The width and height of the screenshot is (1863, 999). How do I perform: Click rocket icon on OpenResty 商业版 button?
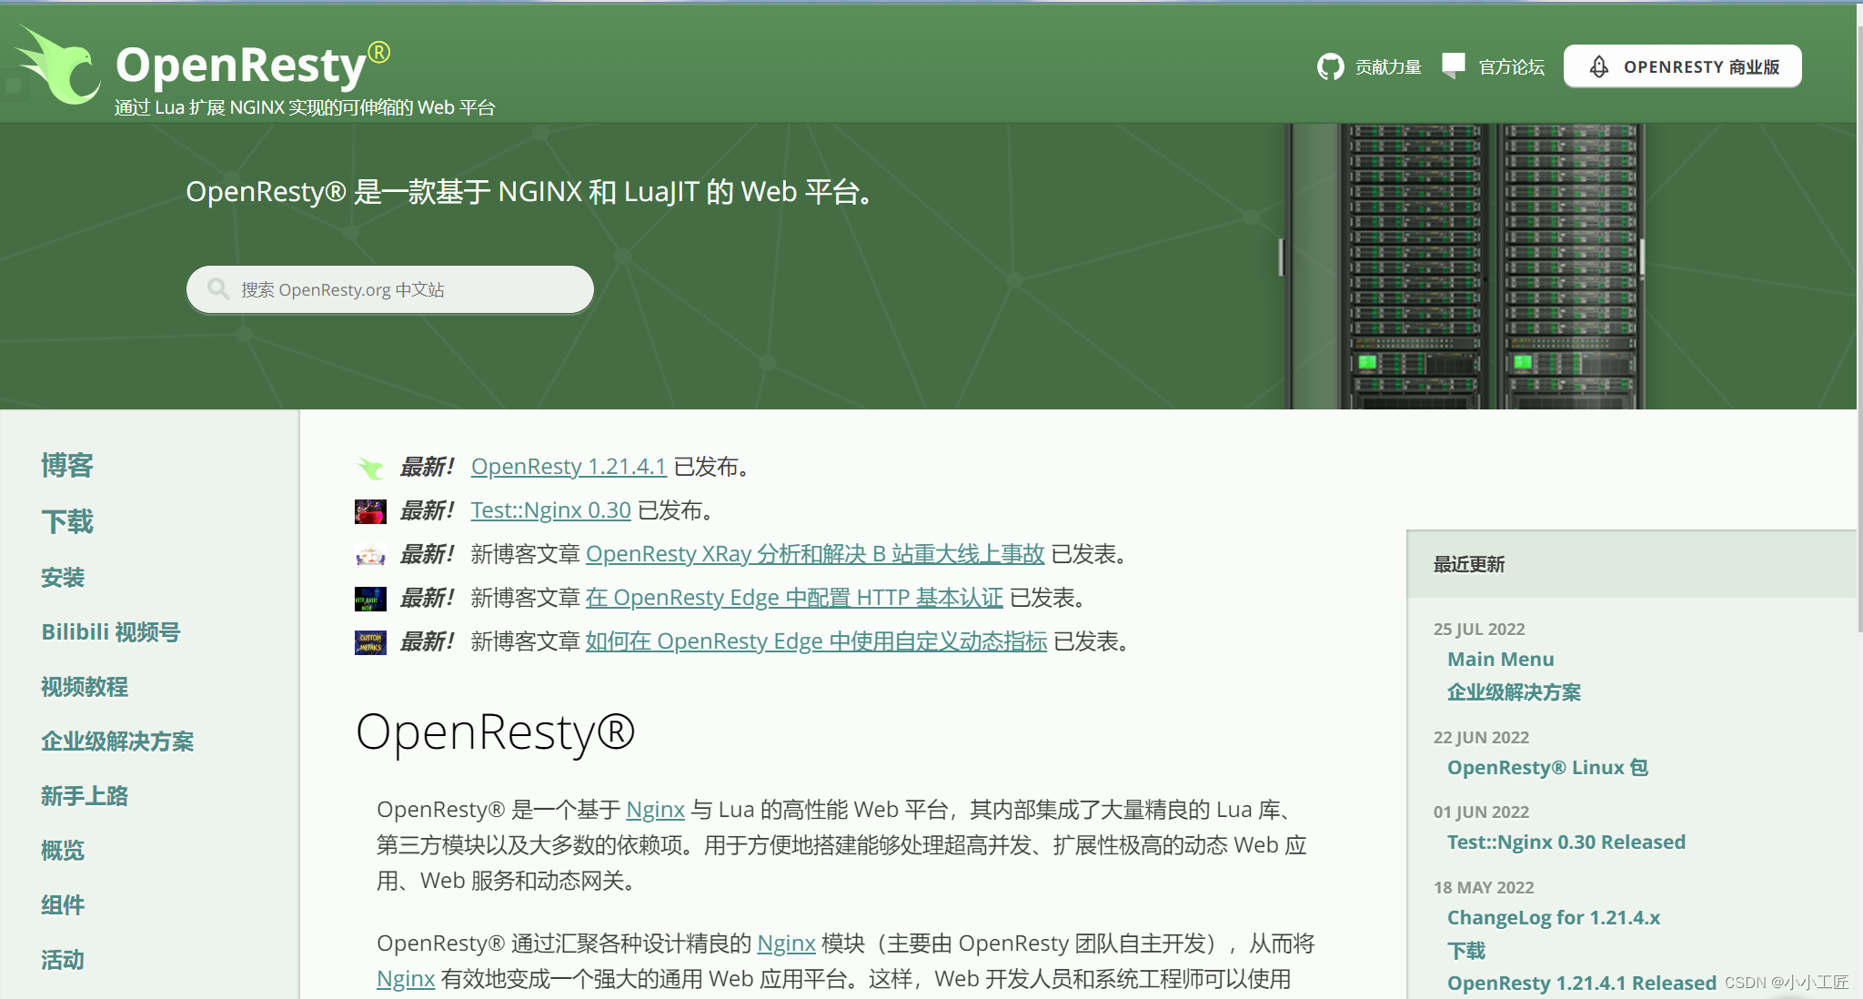click(1598, 66)
